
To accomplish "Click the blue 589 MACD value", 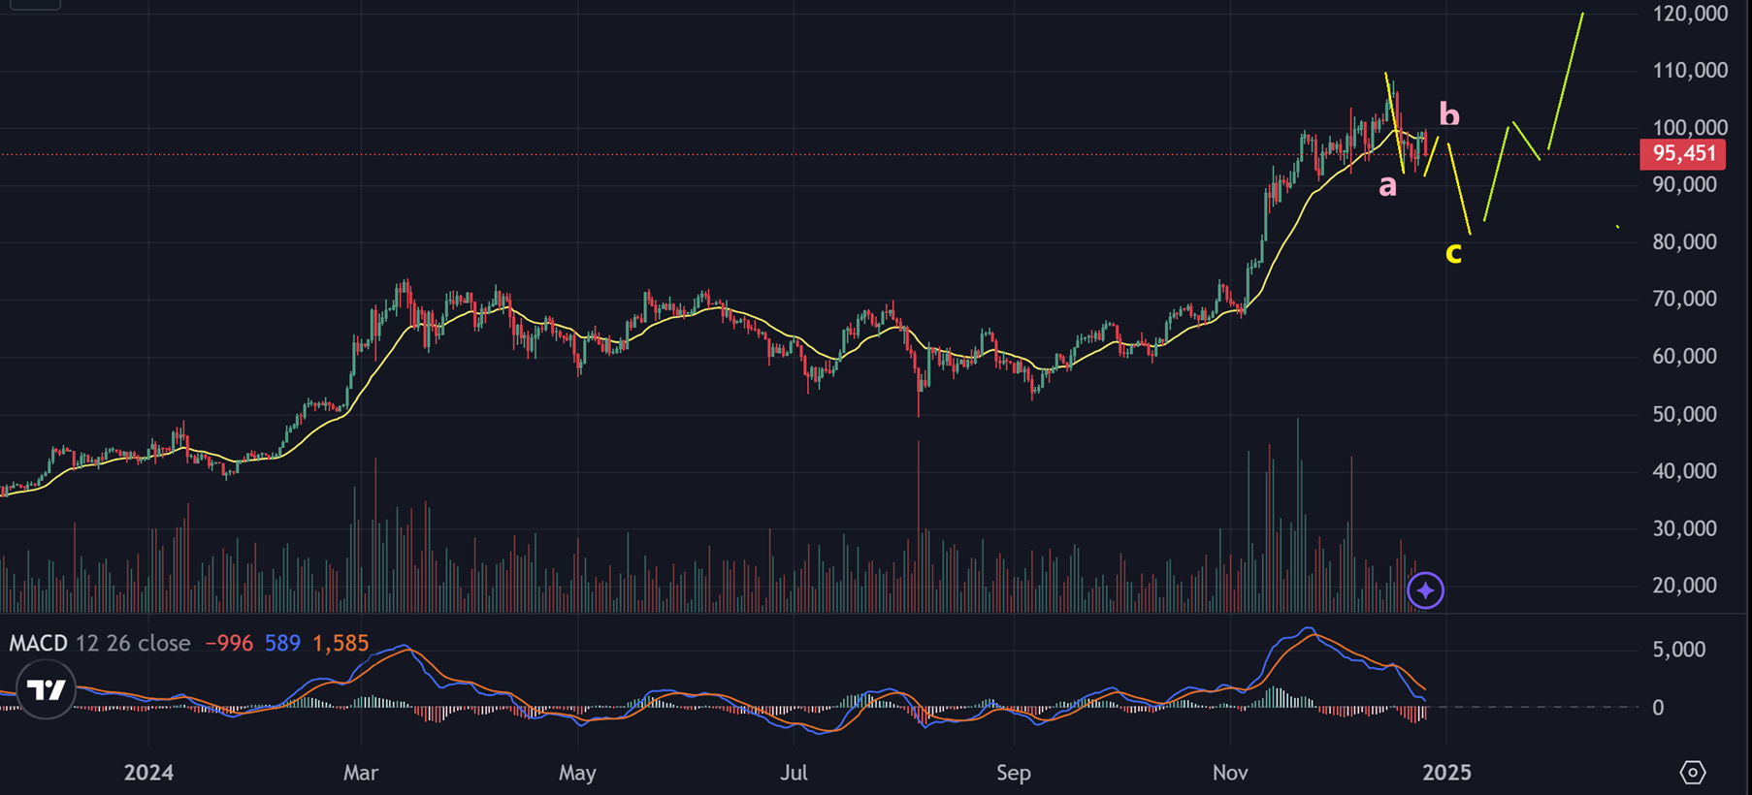I will tap(282, 644).
